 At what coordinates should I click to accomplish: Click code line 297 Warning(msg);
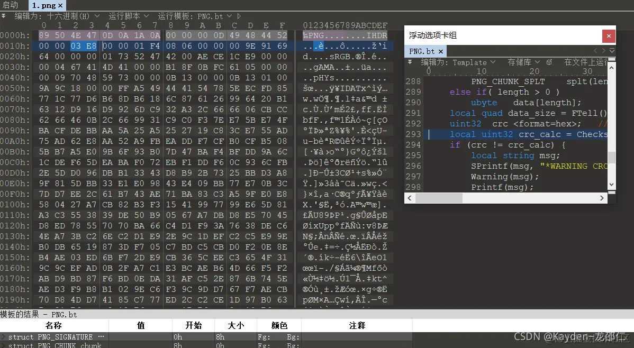click(x=505, y=177)
